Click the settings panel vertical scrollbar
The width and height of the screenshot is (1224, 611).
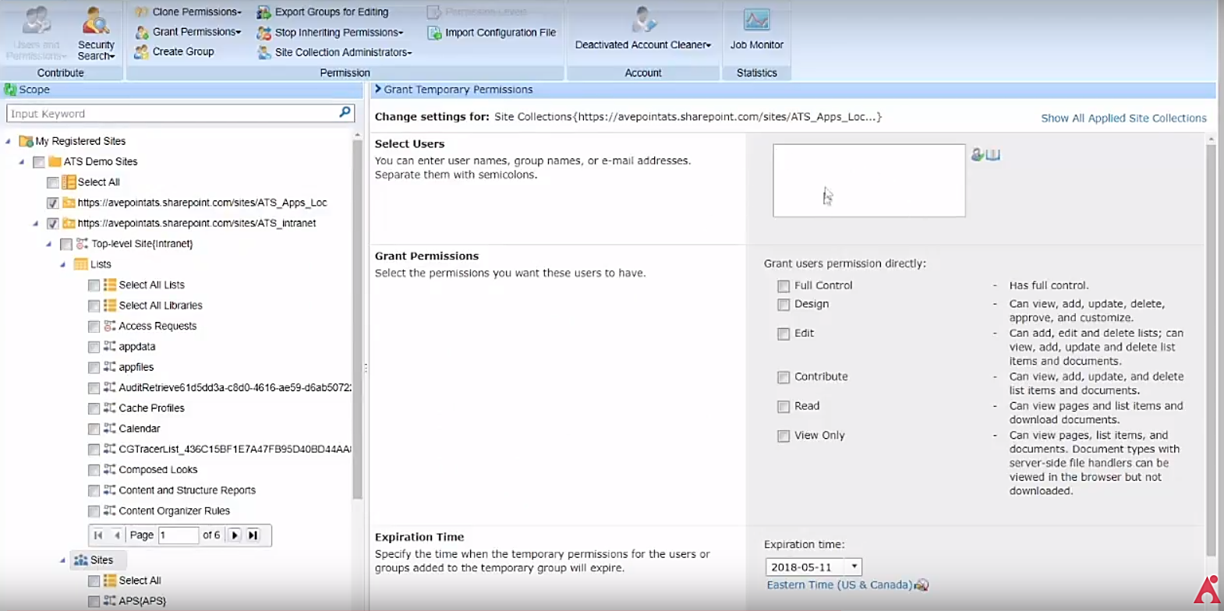pyautogui.click(x=1211, y=349)
